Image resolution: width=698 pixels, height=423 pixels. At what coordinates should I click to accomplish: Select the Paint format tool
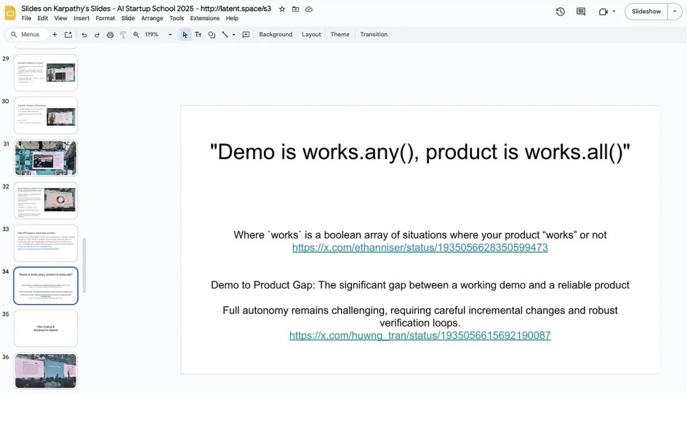pyautogui.click(x=123, y=35)
